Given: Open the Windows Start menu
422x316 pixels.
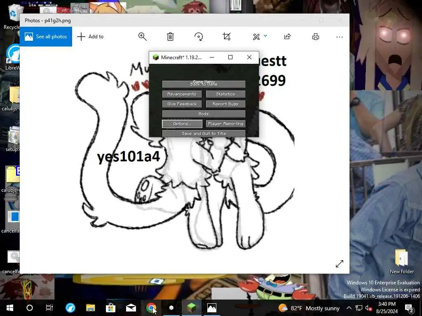Looking at the screenshot, I should click(x=10, y=308).
